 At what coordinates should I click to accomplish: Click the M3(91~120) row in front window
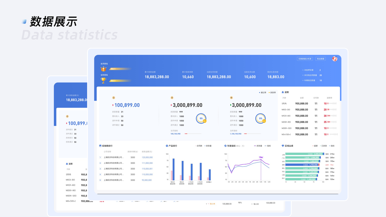[309, 128]
